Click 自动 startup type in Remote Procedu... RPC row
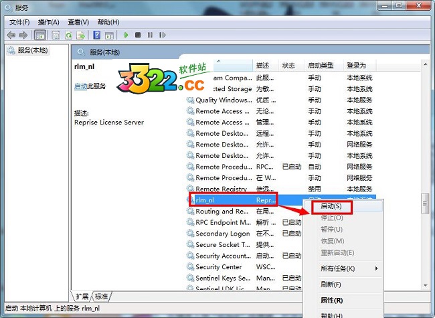 coord(315,167)
